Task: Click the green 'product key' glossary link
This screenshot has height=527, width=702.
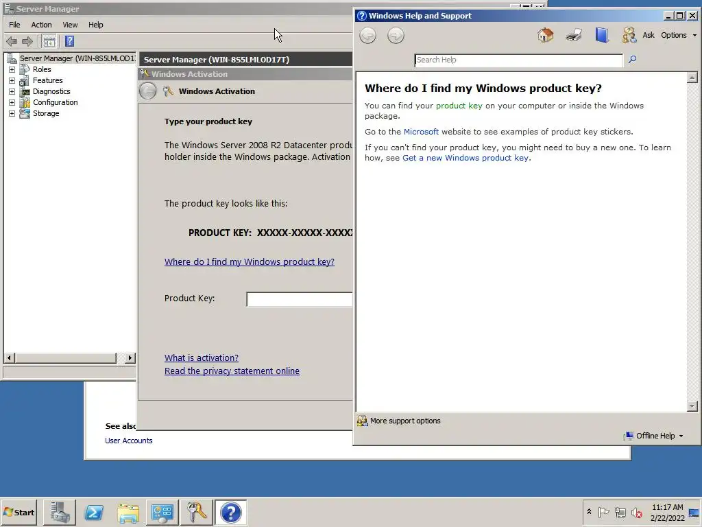Action: click(459, 106)
